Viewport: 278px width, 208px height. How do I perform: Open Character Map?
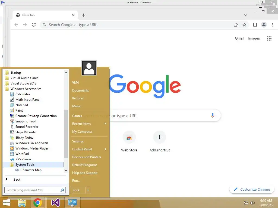click(x=31, y=170)
